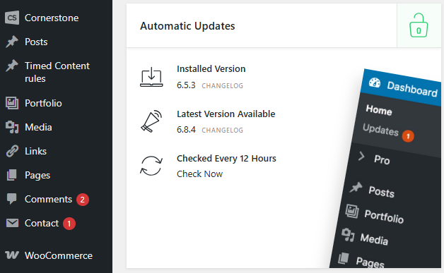Click the Links chain icon in sidebar

point(12,151)
